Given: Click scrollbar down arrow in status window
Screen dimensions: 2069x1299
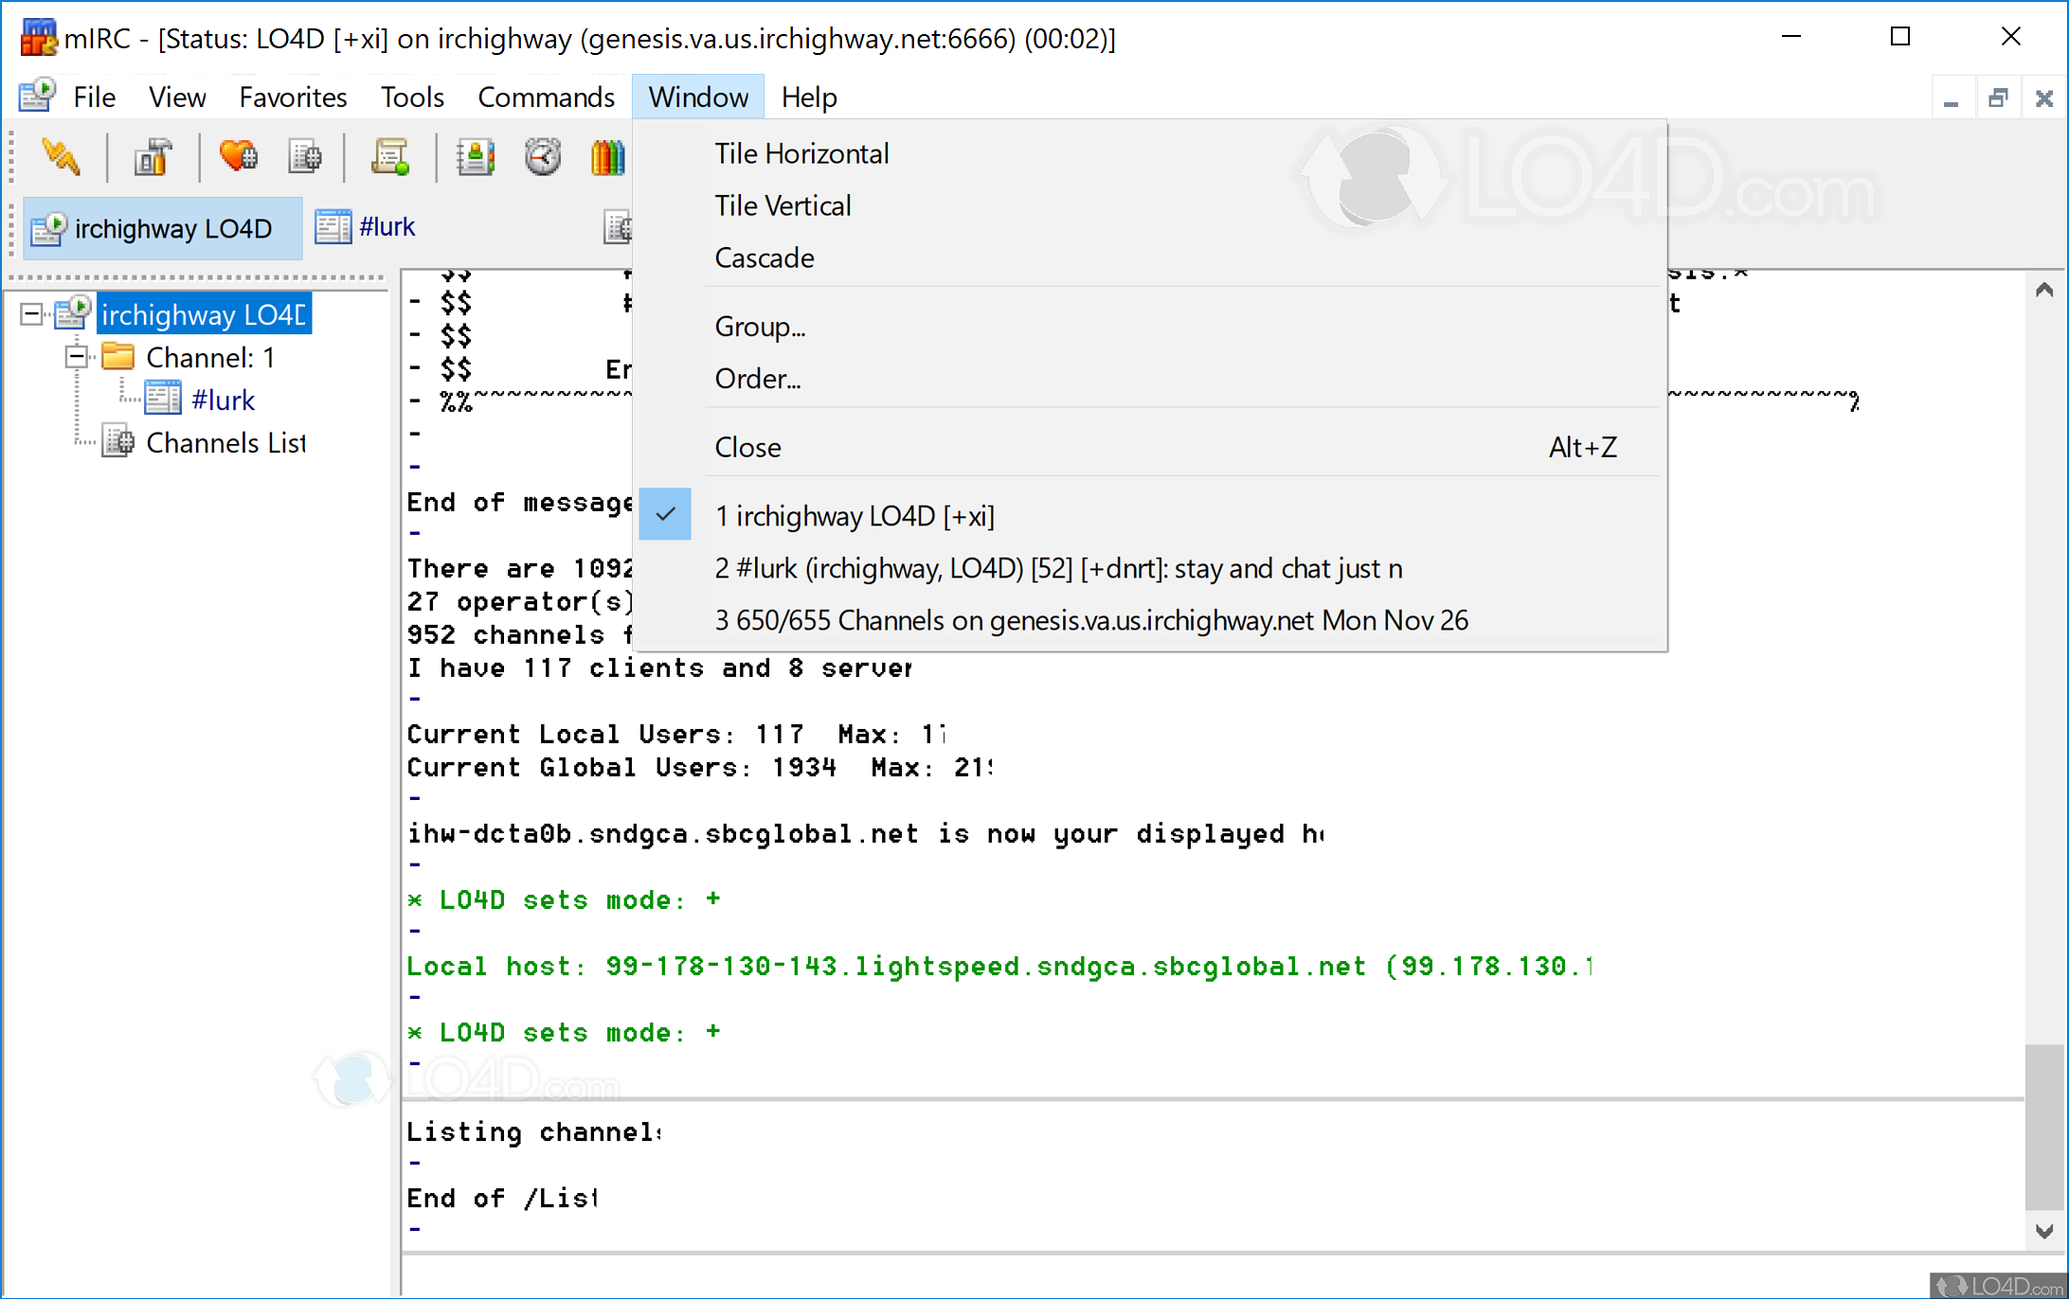Looking at the screenshot, I should (2044, 1231).
